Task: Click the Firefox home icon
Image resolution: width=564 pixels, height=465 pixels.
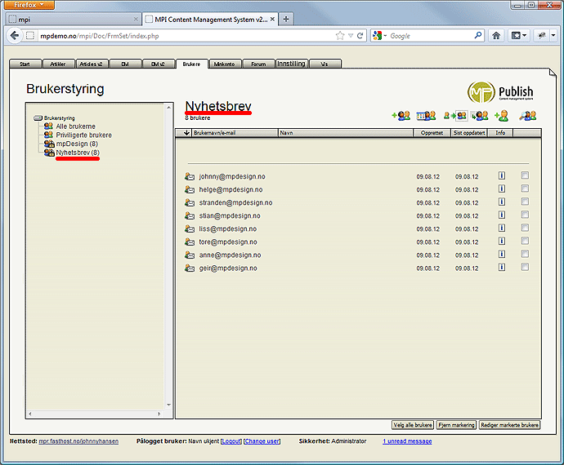Action: pos(496,36)
